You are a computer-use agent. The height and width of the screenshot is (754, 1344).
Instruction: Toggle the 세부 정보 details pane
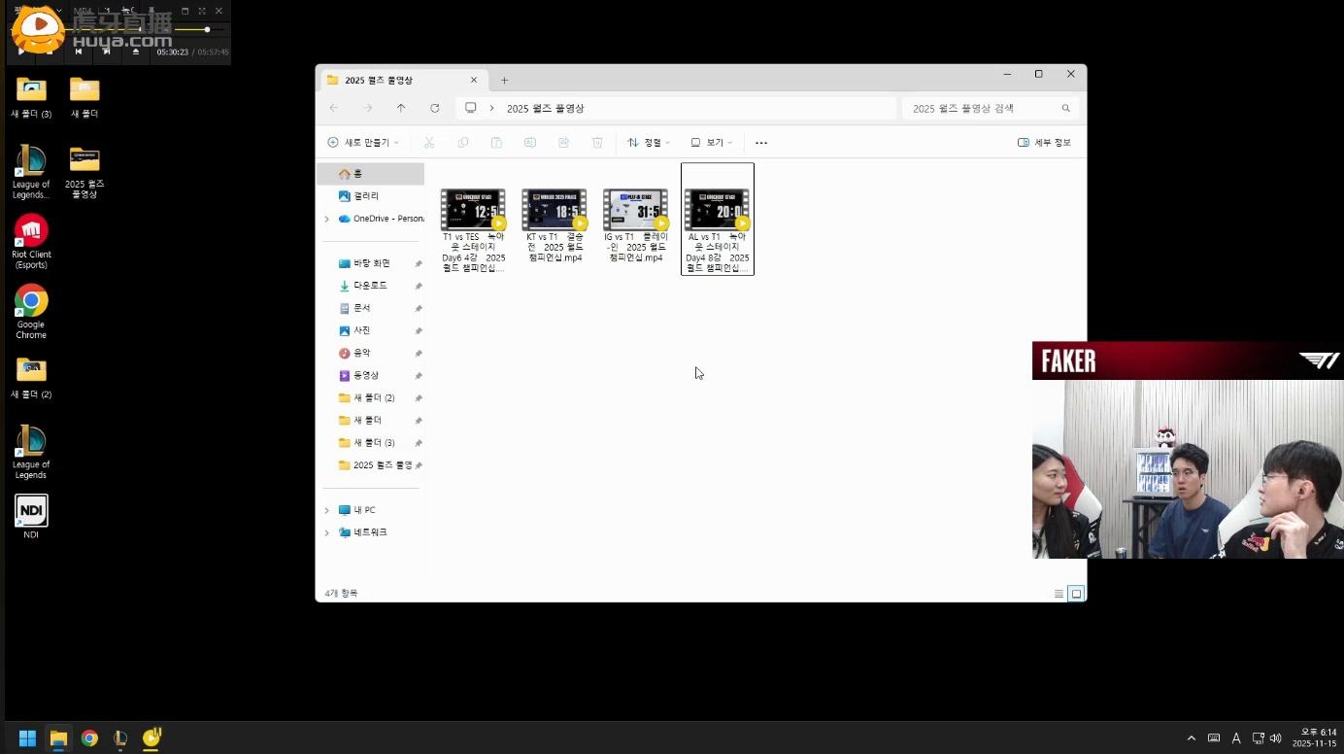point(1044,143)
